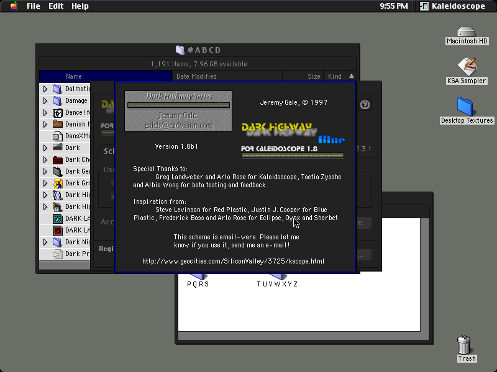Open the Kaleidoscope application menu
497x372 pixels.
(453, 6)
